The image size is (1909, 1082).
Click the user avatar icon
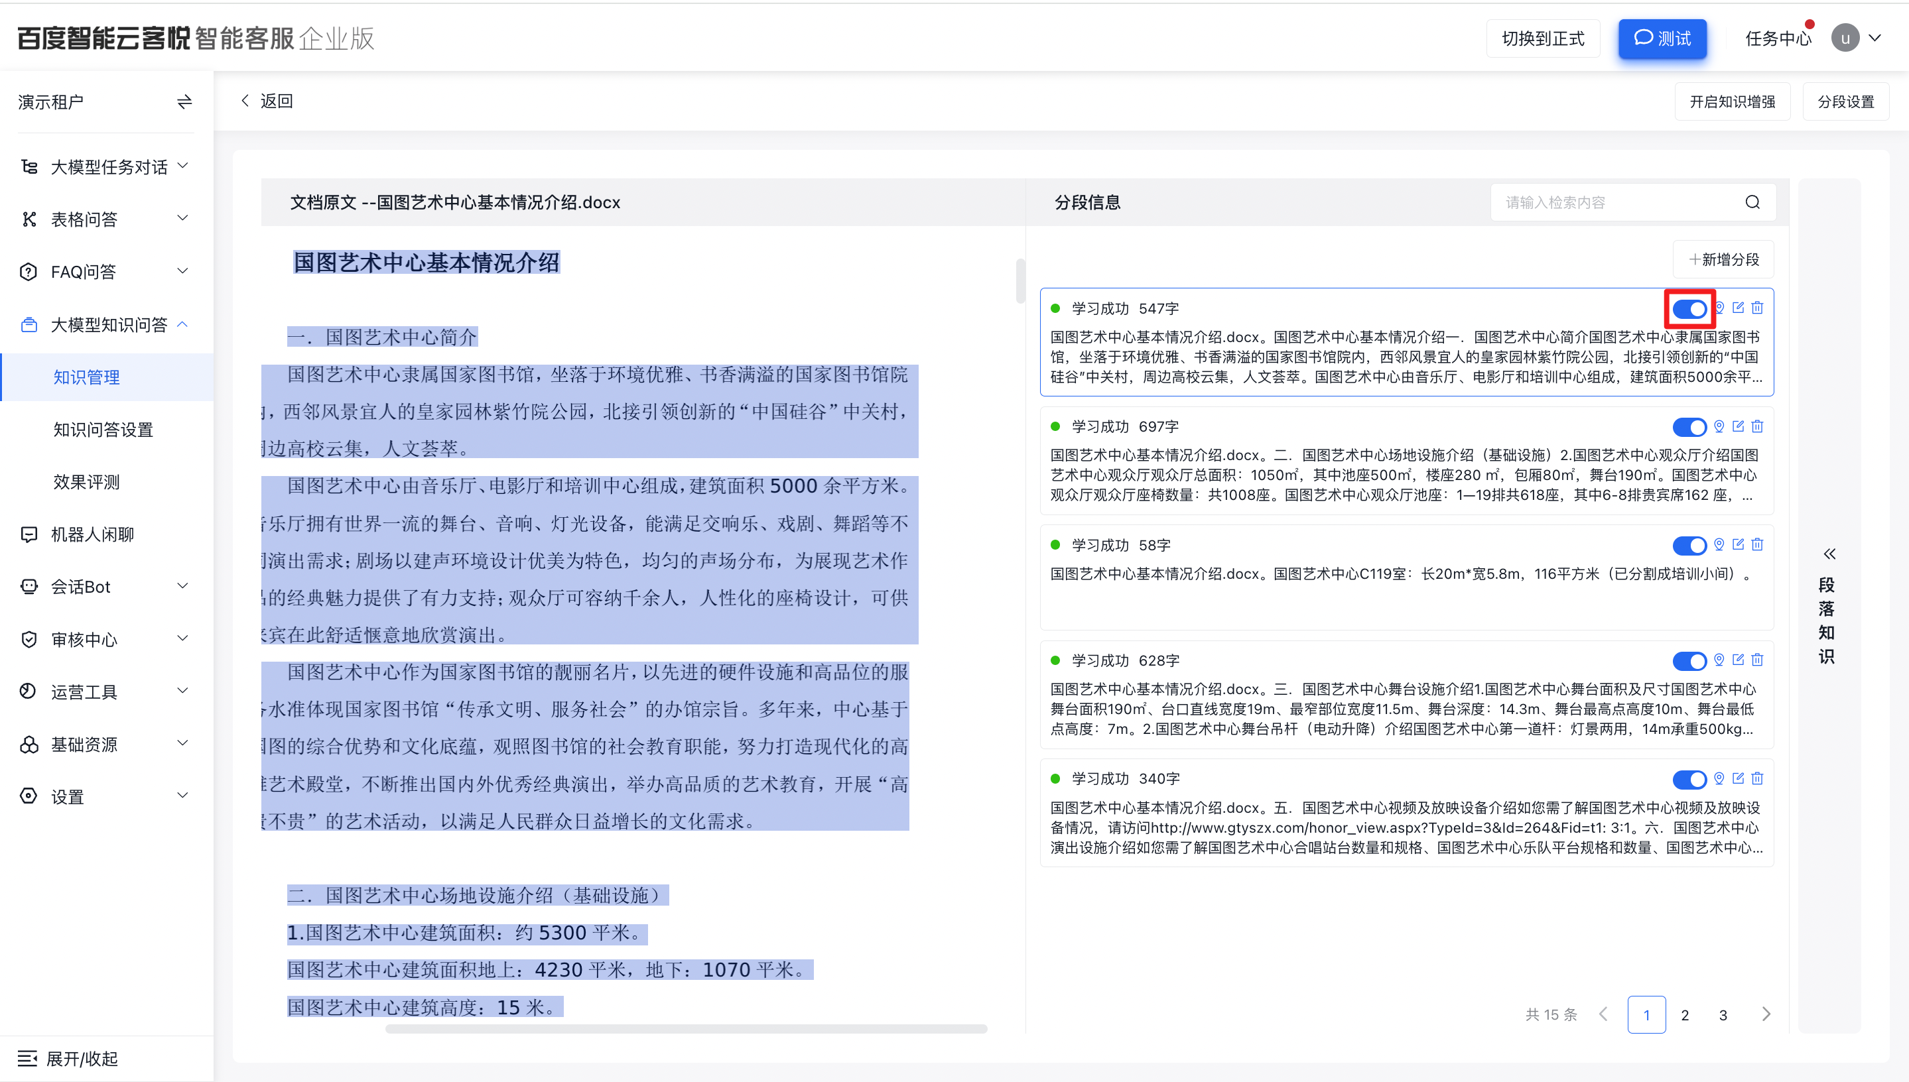coord(1845,38)
